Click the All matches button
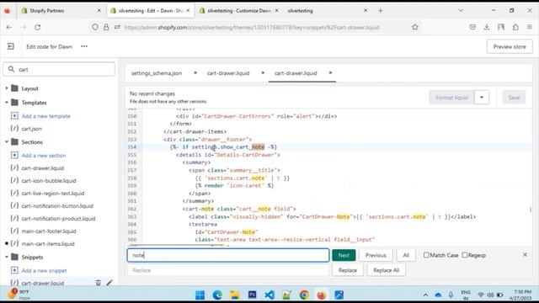Viewport: 539px width, 303px height. tap(406, 255)
